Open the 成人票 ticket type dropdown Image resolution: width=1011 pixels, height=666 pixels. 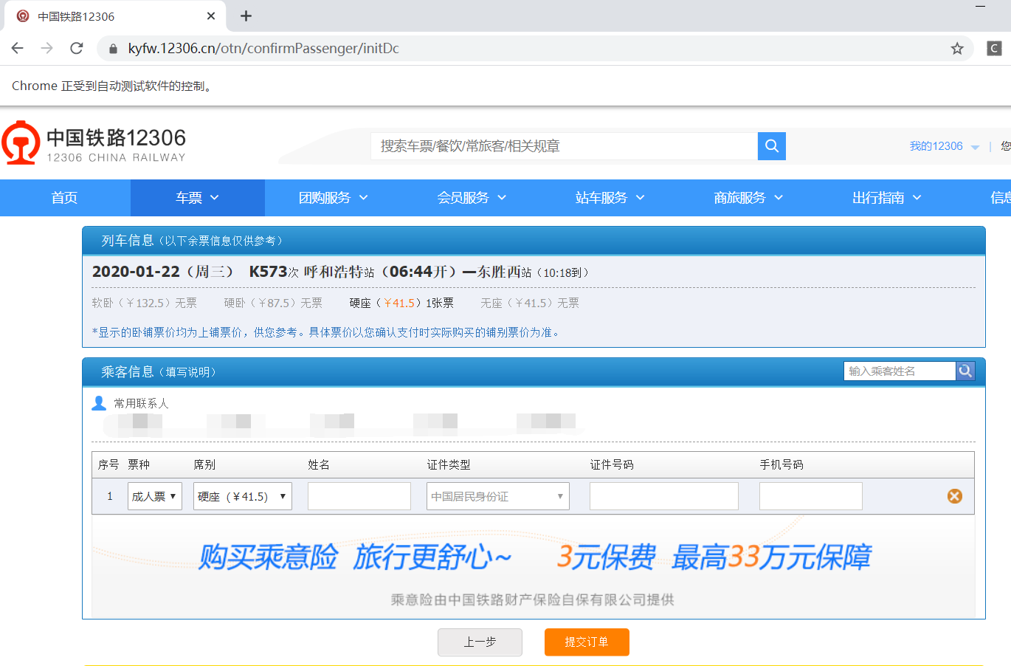(154, 495)
